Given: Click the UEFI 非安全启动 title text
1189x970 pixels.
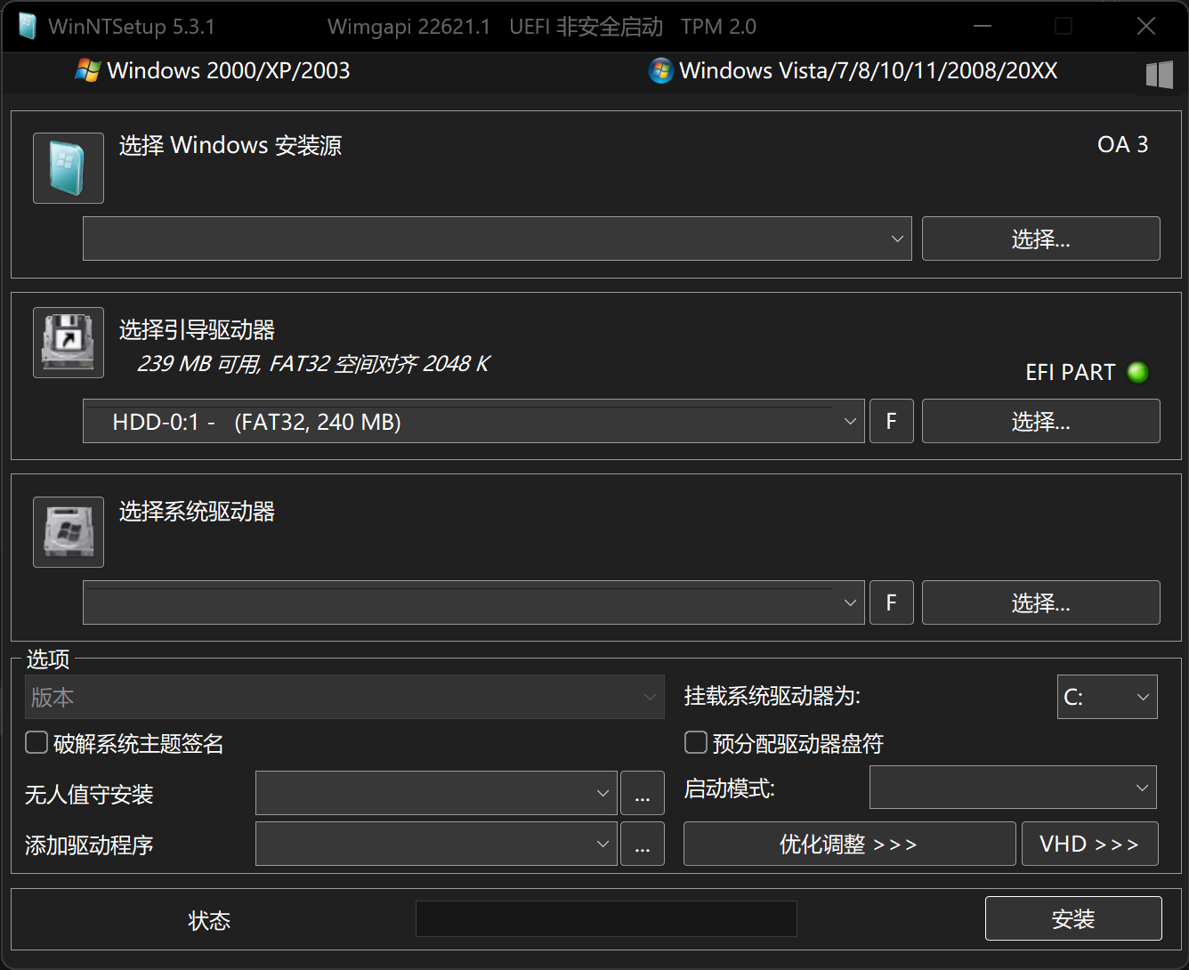Looking at the screenshot, I should pos(586,27).
